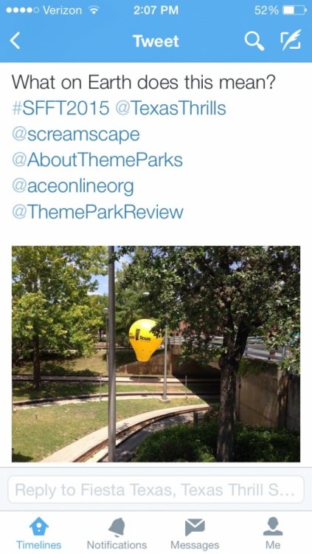
Task: Open the Messages envelope icon
Action: tap(195, 527)
